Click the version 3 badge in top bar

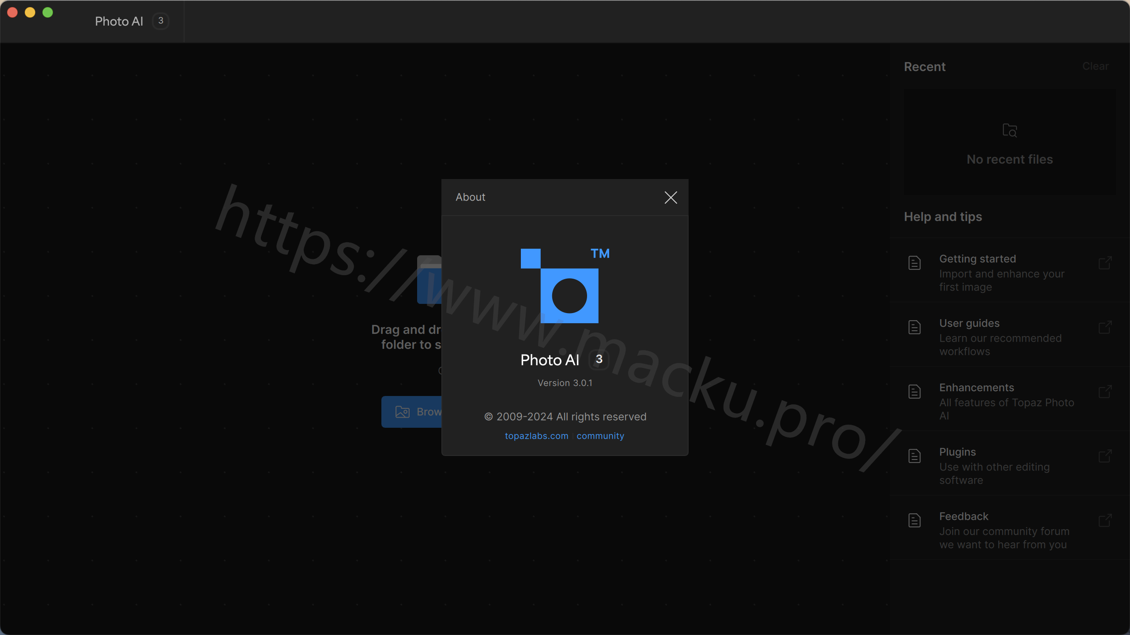(161, 21)
